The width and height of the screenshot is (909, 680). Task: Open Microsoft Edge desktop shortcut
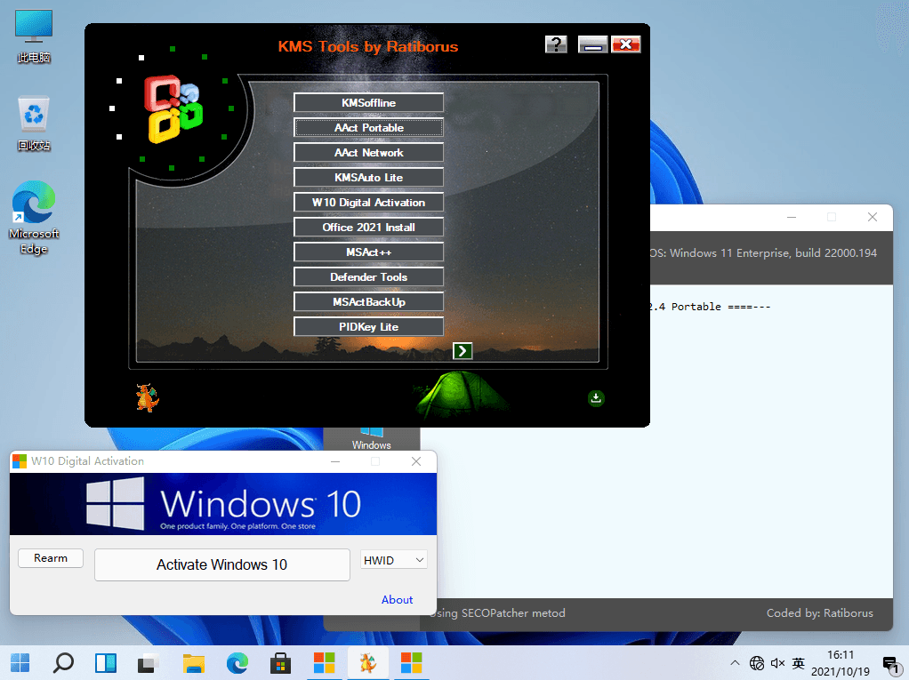click(x=34, y=218)
